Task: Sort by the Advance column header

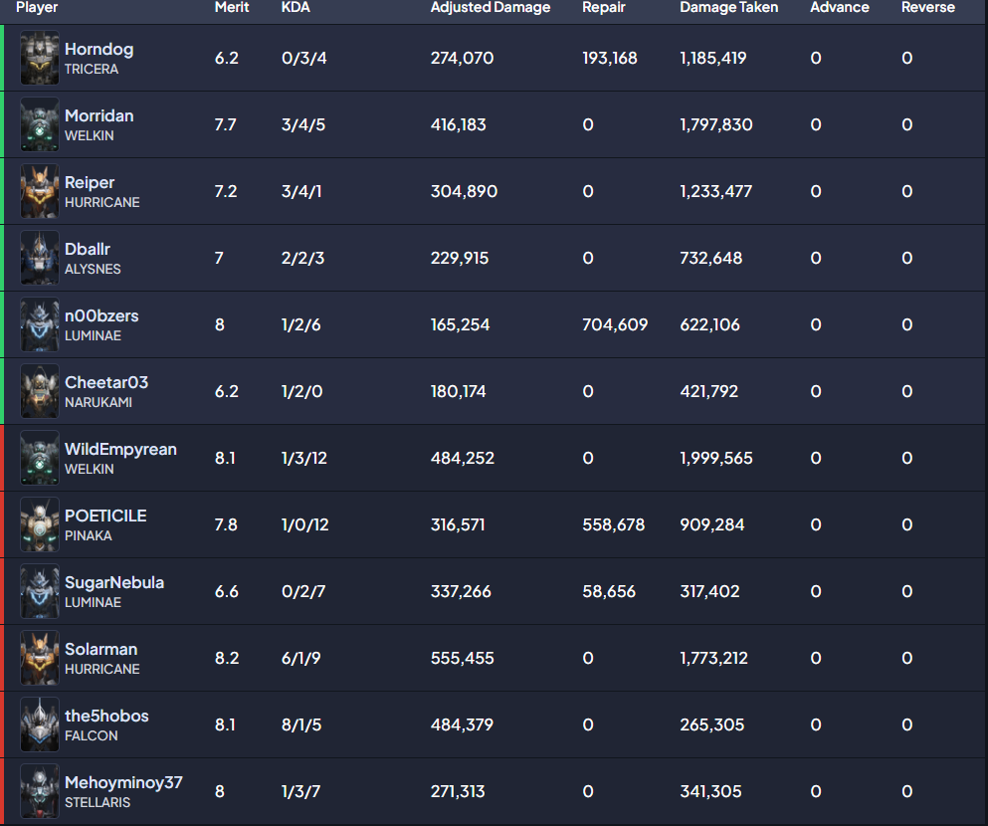Action: coord(840,8)
